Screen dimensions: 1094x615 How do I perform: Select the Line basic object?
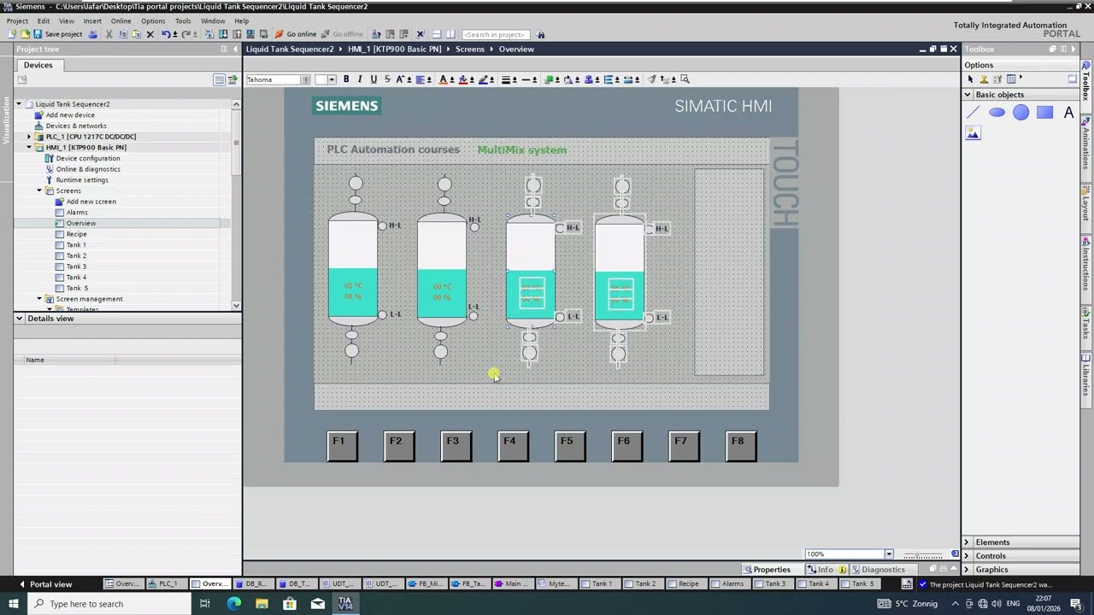click(x=973, y=112)
